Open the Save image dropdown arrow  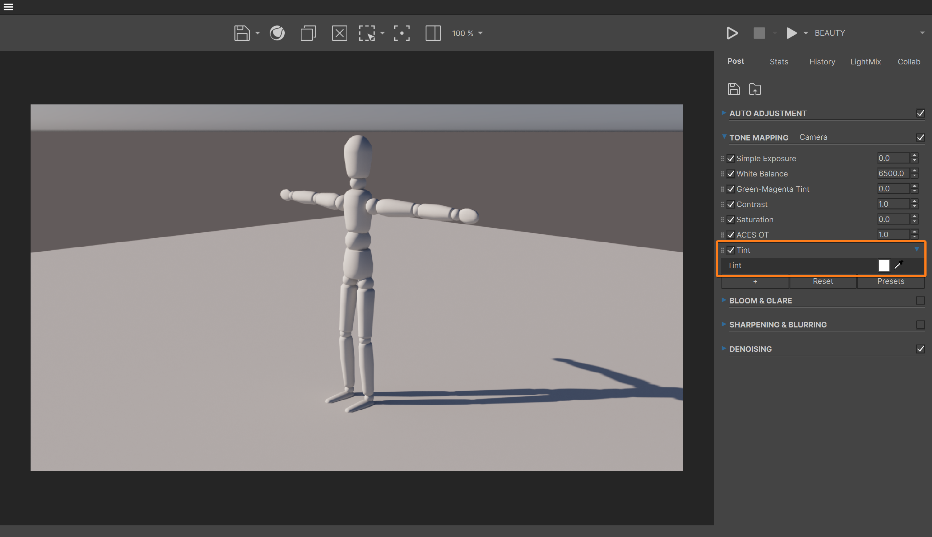coord(257,33)
